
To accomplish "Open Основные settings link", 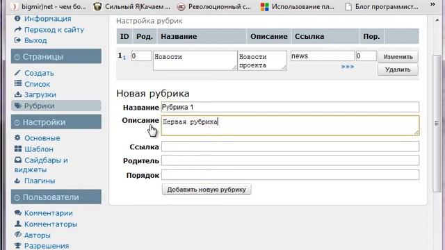I will coord(42,138).
